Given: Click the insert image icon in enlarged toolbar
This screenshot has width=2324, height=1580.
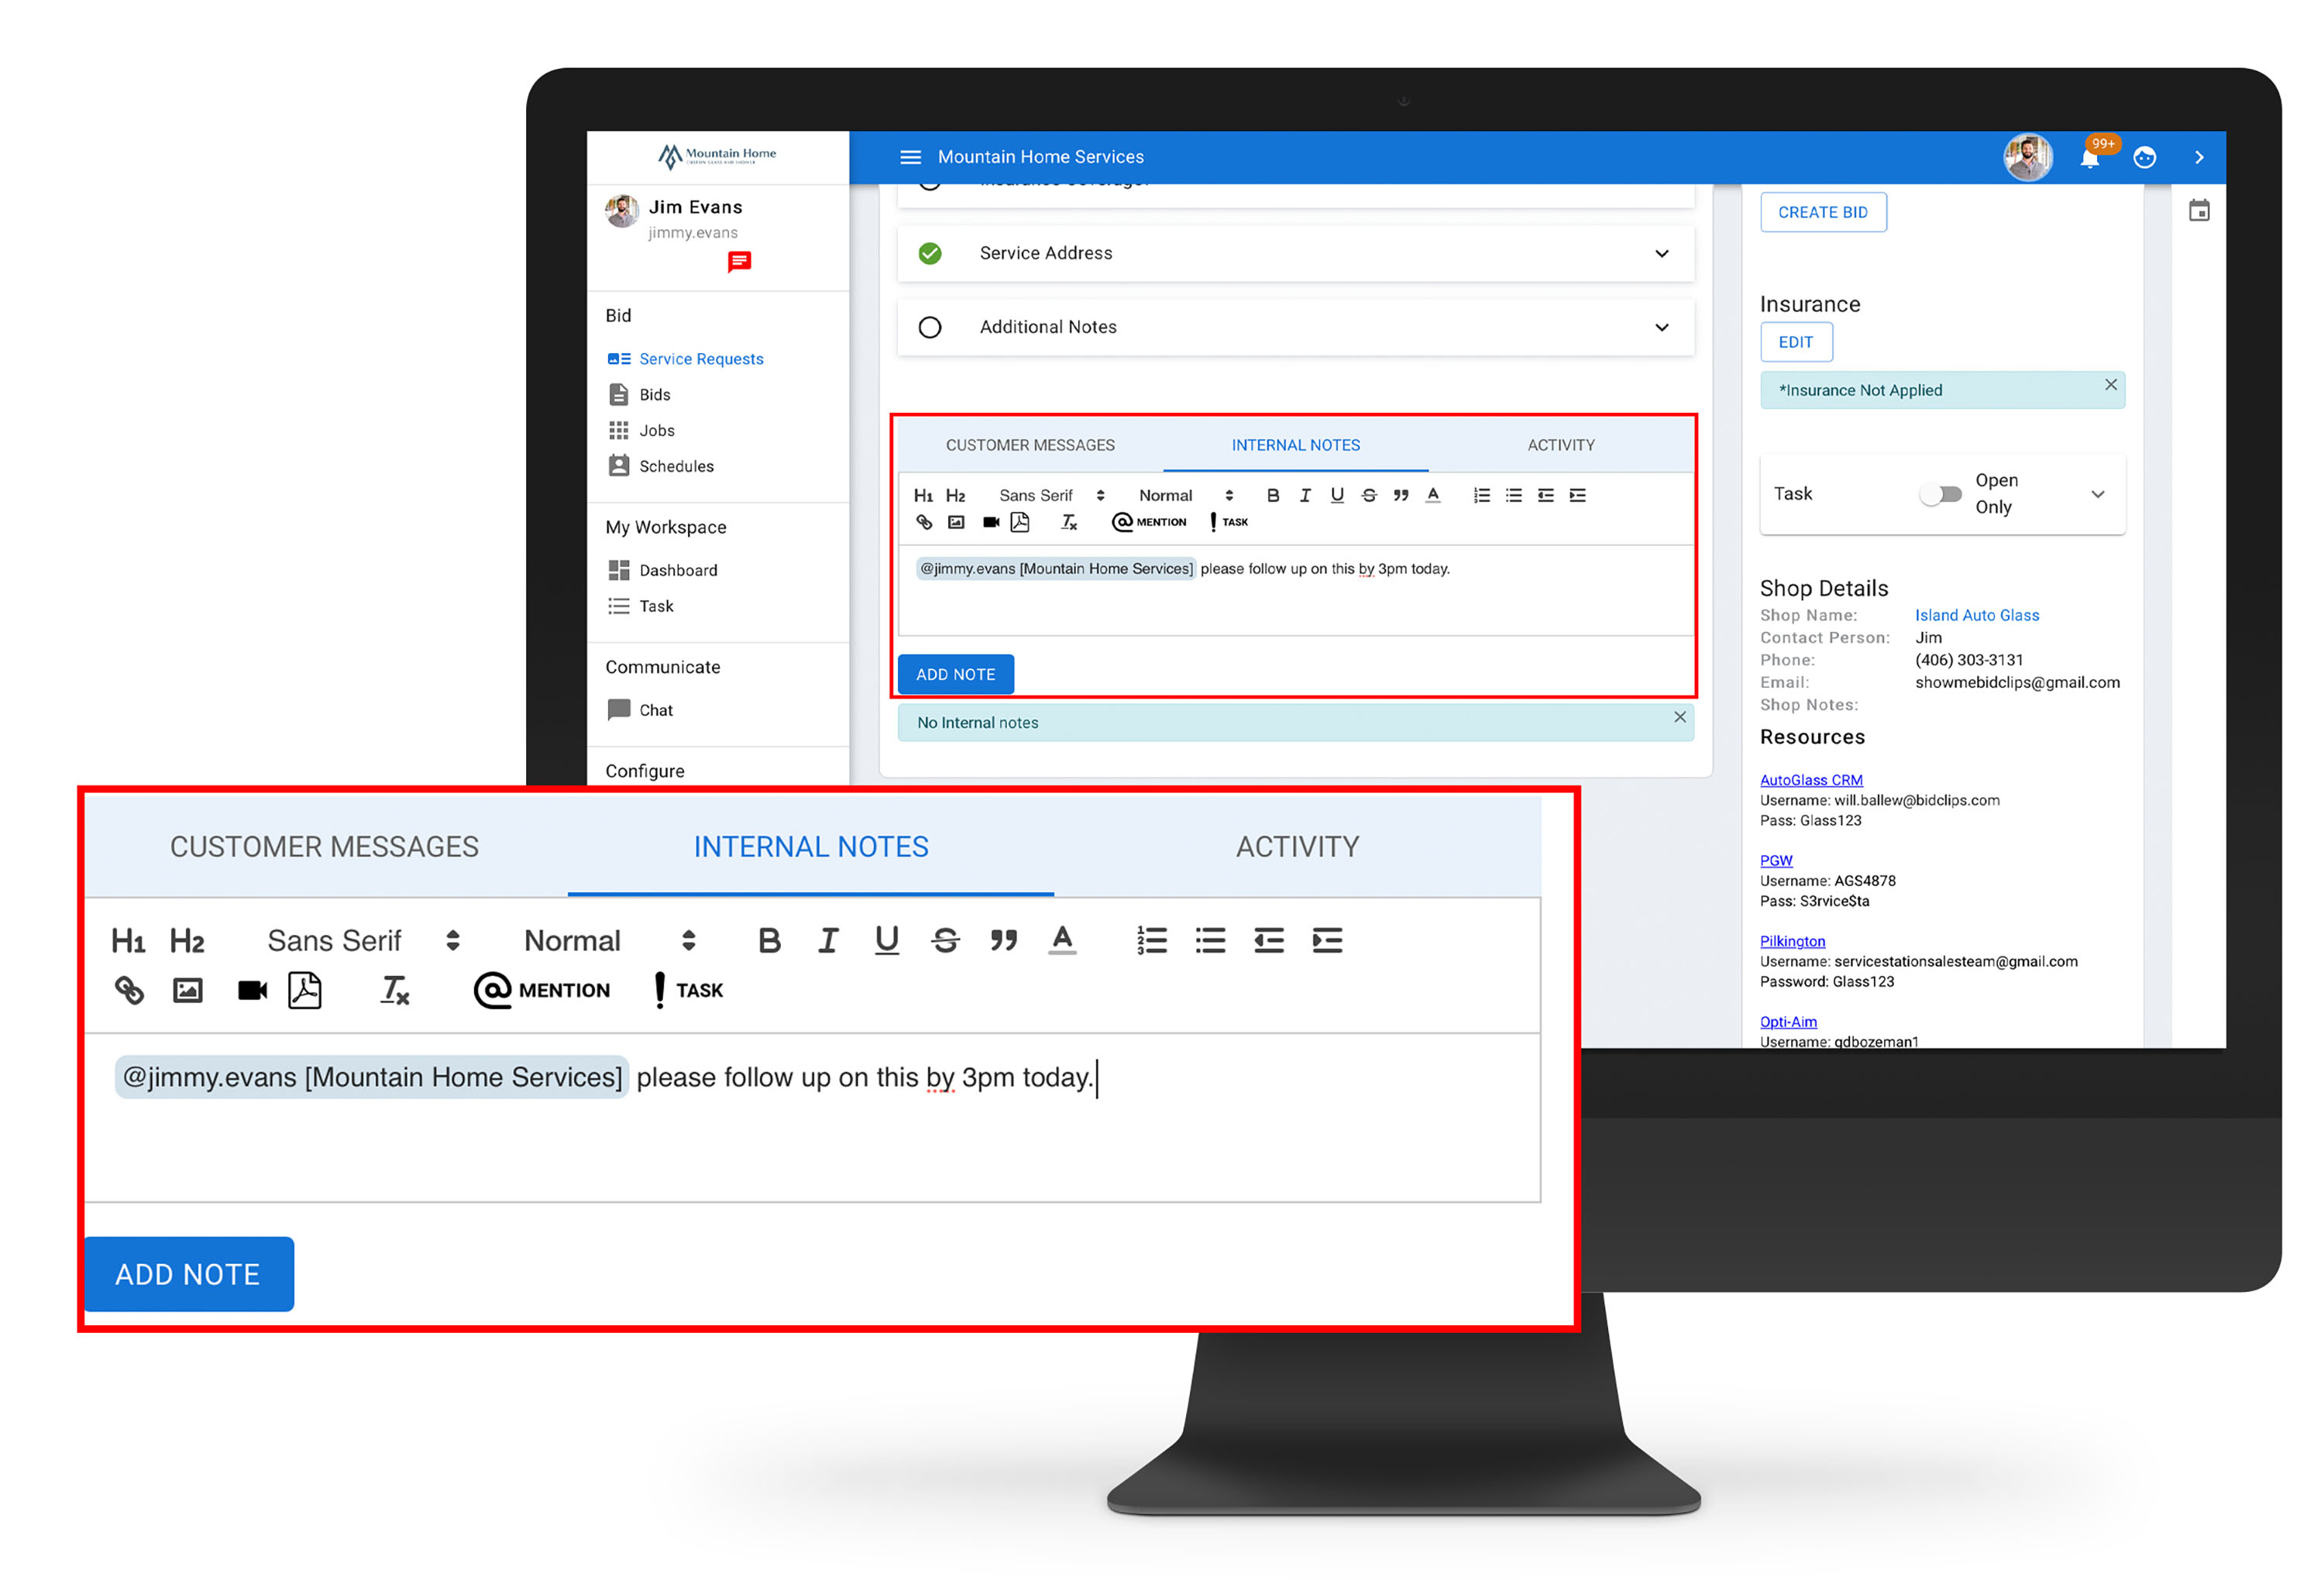Looking at the screenshot, I should tap(188, 990).
